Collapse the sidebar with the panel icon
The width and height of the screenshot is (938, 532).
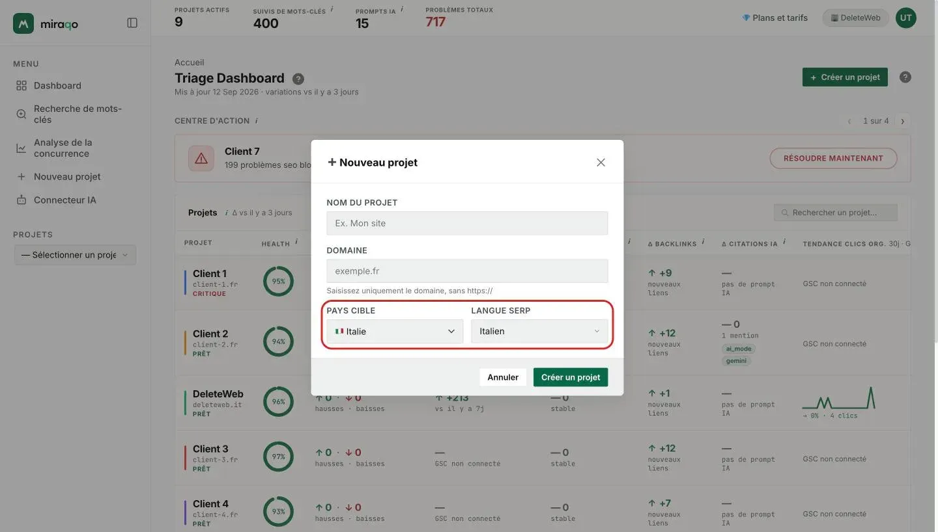pos(132,23)
